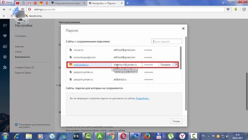This screenshot has width=248, height=140.
Task: Open extensions puzzle icon in sidebar
Action: (5, 67)
